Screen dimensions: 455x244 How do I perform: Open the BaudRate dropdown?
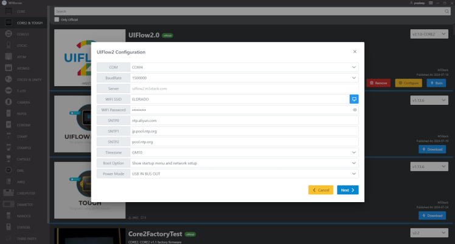244,78
